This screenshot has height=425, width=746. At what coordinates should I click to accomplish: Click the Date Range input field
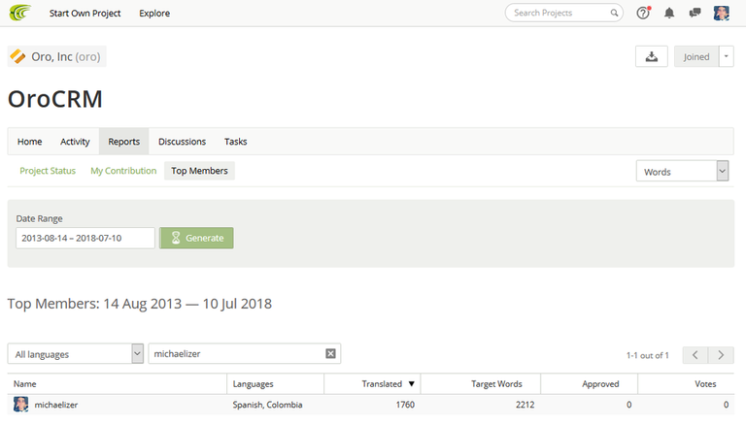[85, 238]
